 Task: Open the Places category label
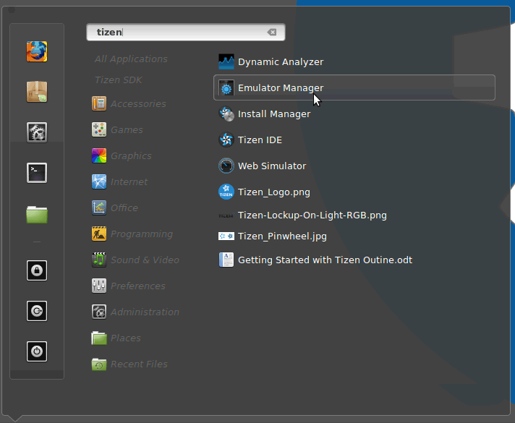click(x=125, y=338)
